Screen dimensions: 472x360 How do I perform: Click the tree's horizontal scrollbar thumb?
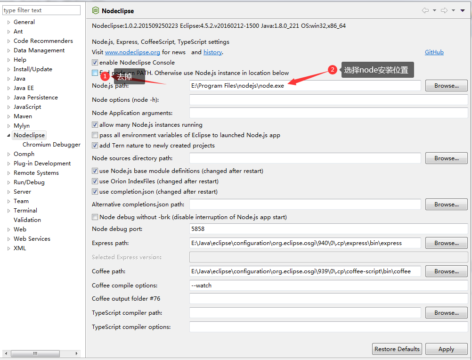[x=35, y=353]
